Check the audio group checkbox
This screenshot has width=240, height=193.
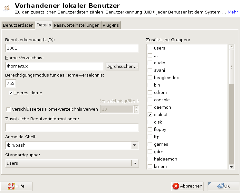click(x=150, y=63)
